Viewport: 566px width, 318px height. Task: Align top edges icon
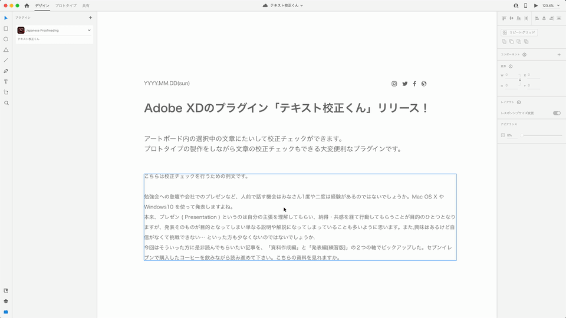coord(504,18)
